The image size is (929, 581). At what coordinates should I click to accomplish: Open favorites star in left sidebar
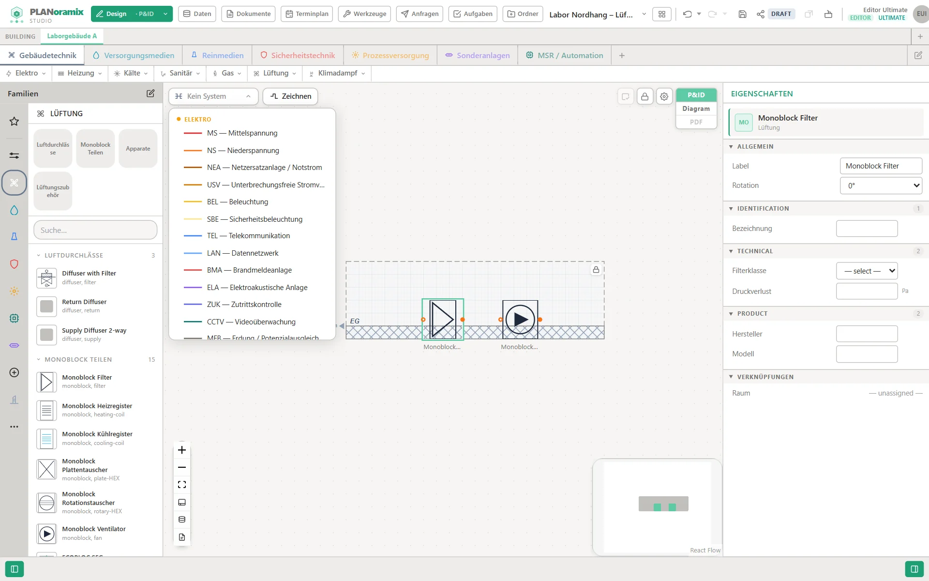click(x=14, y=121)
